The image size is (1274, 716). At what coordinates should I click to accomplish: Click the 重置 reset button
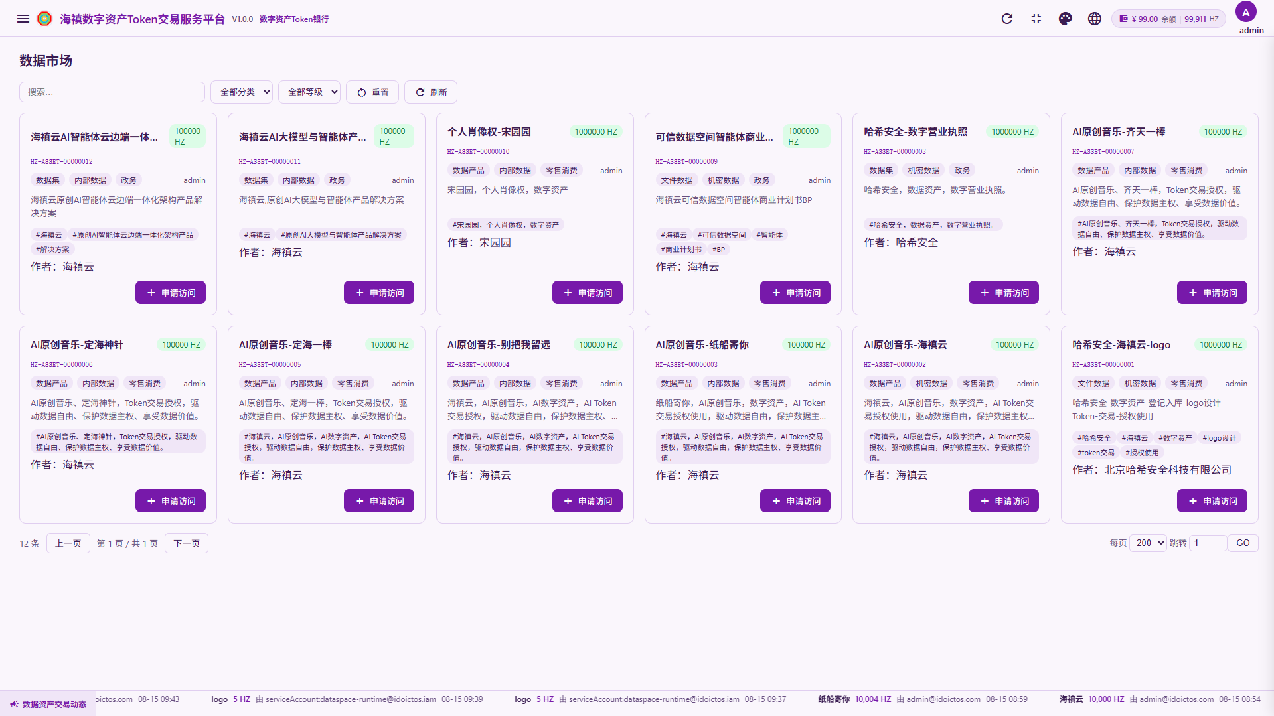pyautogui.click(x=372, y=92)
